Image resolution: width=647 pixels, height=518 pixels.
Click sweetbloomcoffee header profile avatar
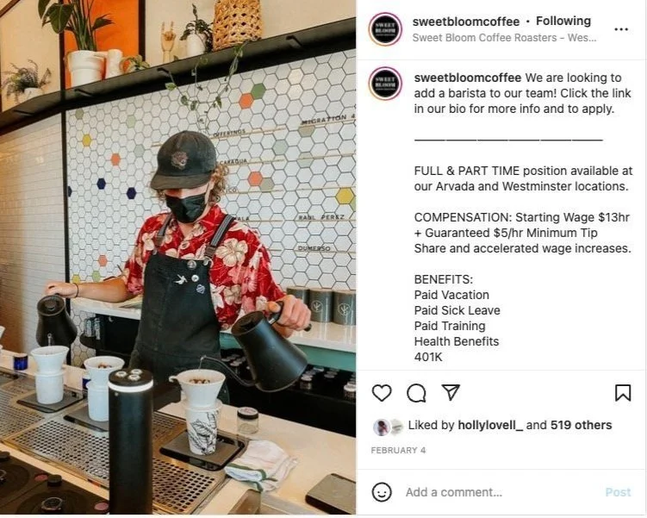385,29
